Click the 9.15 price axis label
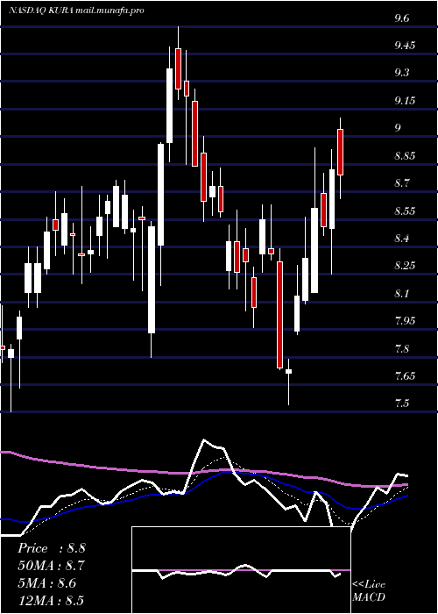 (x=405, y=101)
